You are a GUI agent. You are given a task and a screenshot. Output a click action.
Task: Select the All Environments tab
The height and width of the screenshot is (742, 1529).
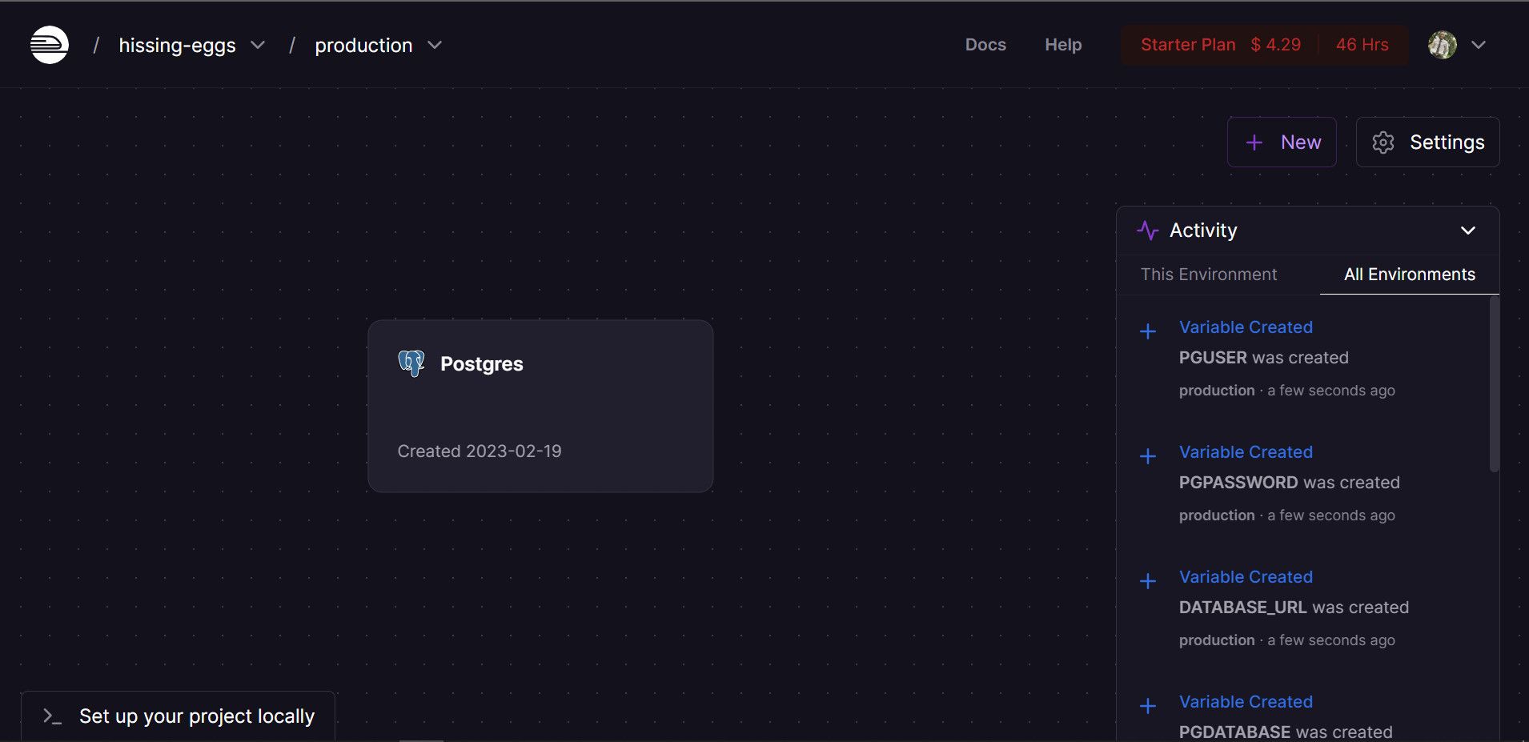(1409, 275)
